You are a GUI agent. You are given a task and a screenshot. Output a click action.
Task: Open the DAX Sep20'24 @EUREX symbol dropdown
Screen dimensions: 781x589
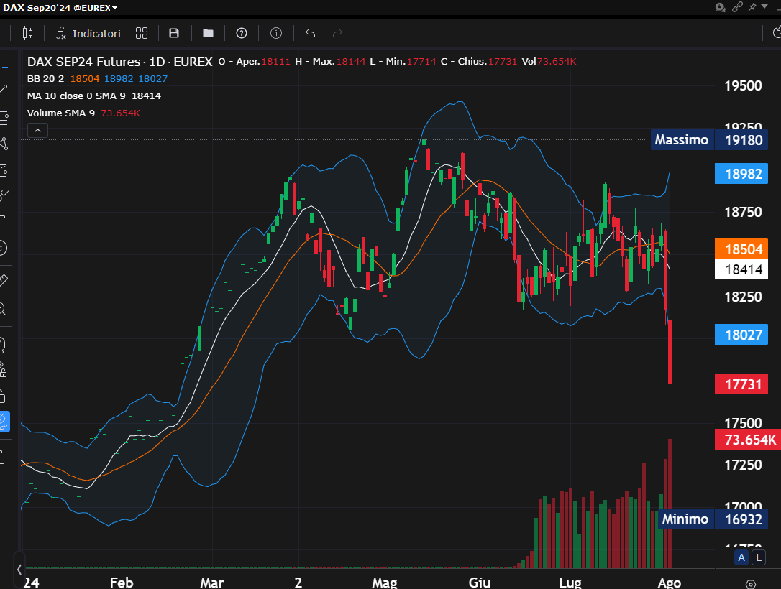click(x=60, y=7)
